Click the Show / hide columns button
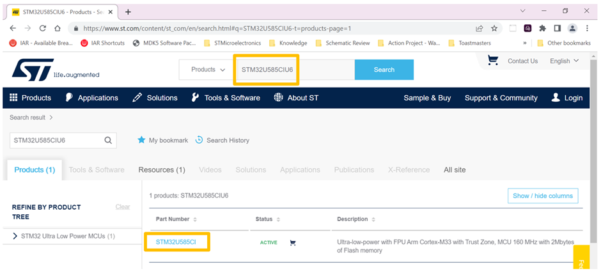The image size is (601, 273). 543,196
